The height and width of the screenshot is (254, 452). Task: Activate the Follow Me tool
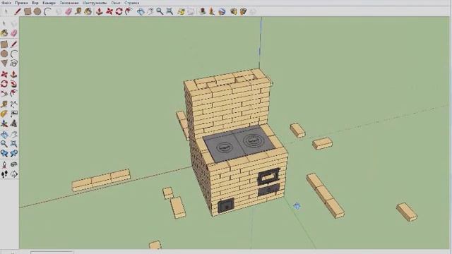(x=14, y=84)
